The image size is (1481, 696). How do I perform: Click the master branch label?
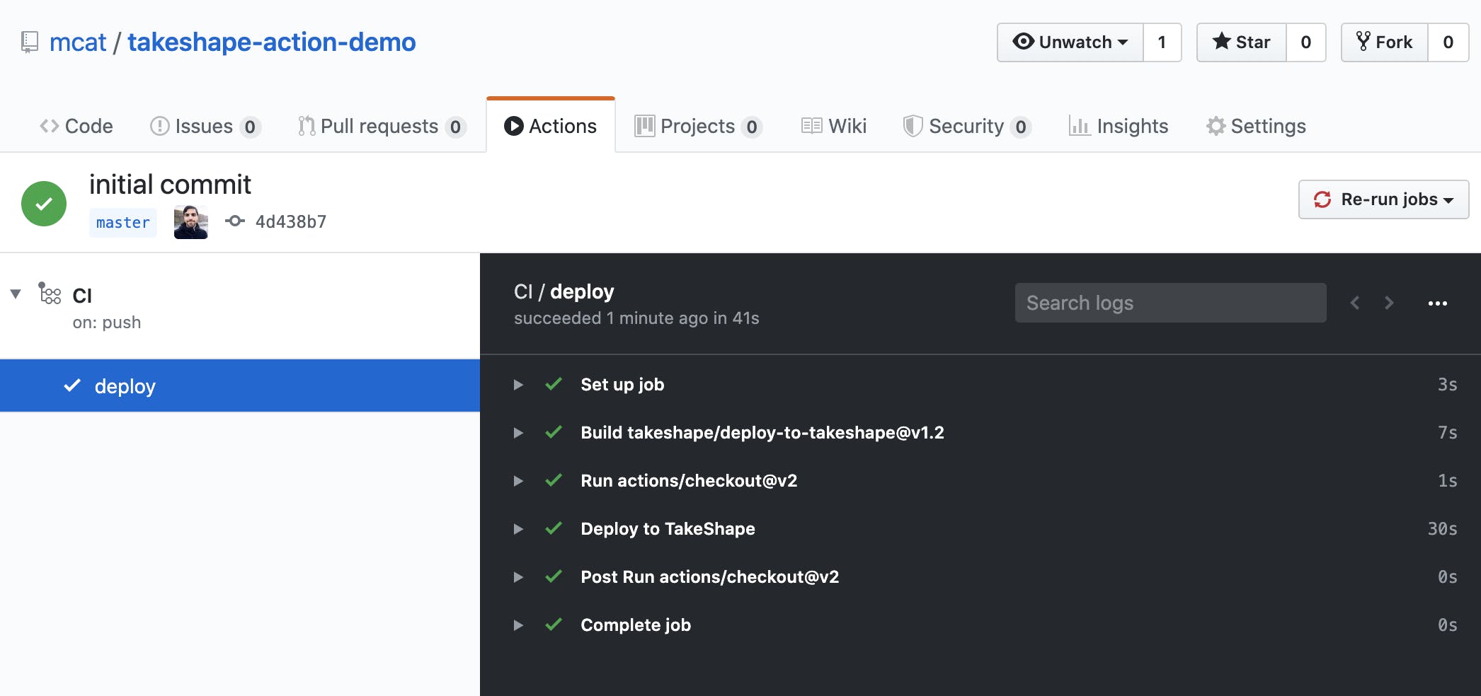(123, 223)
